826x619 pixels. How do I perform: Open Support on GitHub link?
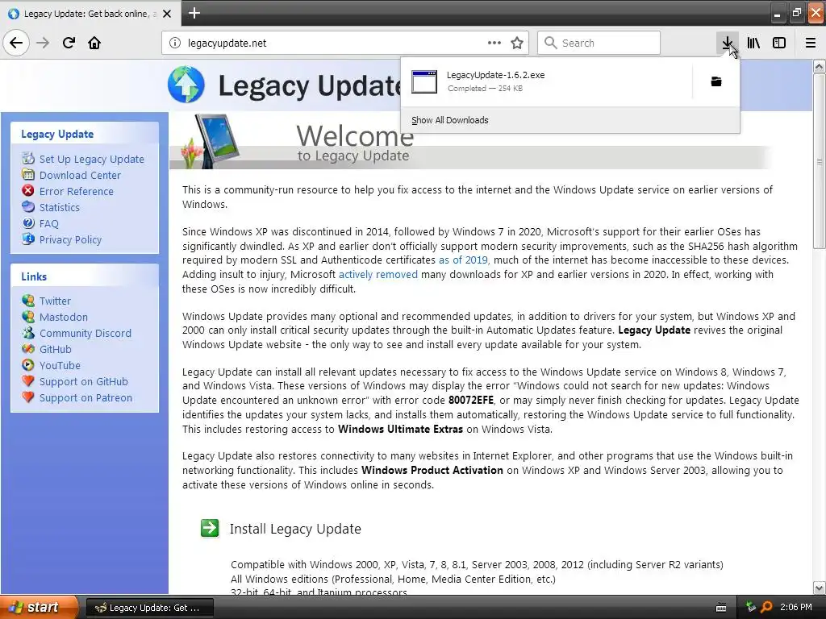84,381
